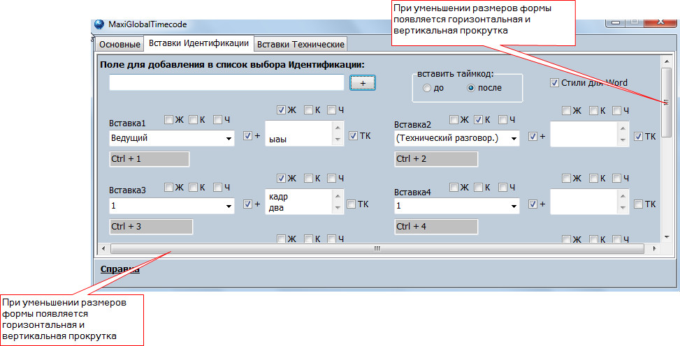Uncheck К beside the Вставка2 label
The height and width of the screenshot is (346, 680).
point(478,119)
